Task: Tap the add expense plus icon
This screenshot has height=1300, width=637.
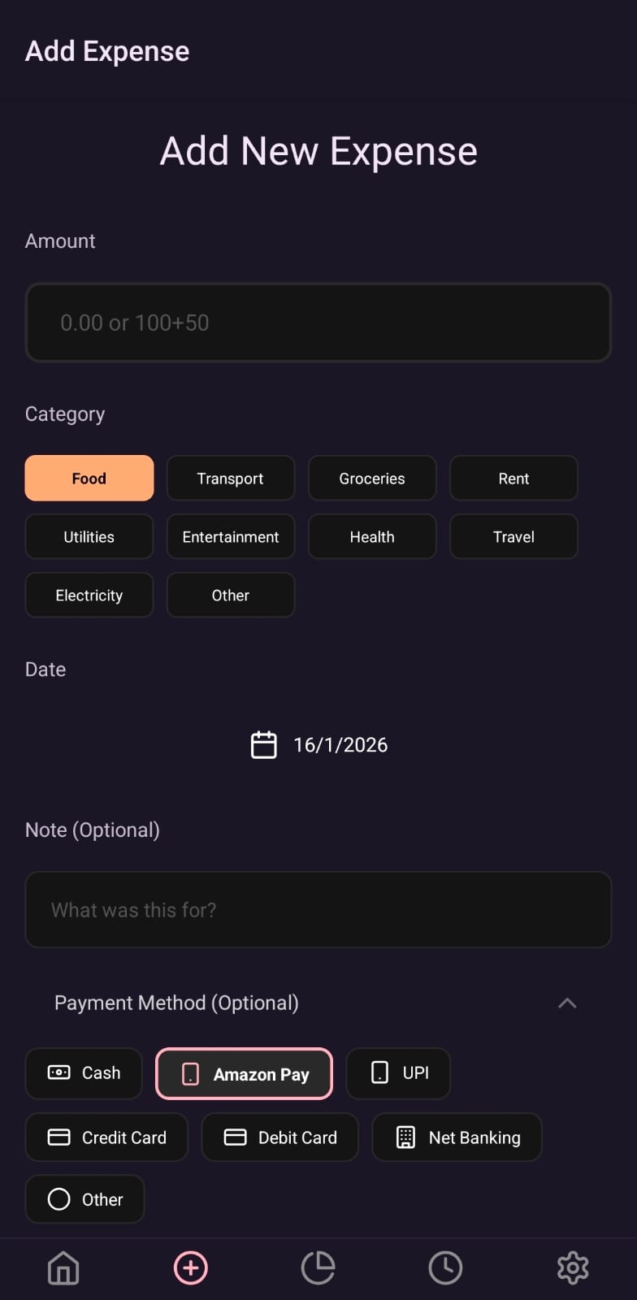Action: point(191,1267)
